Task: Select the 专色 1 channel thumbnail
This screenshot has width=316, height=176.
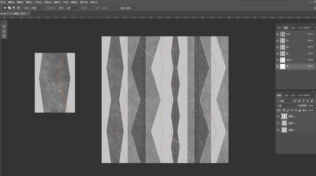Action: (283, 60)
